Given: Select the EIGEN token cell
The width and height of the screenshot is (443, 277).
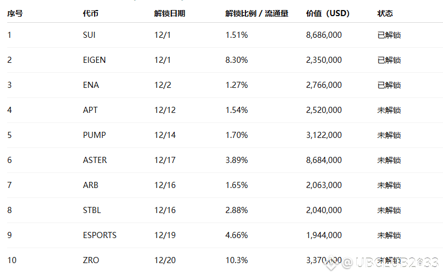Looking at the screenshot, I should [x=94, y=60].
